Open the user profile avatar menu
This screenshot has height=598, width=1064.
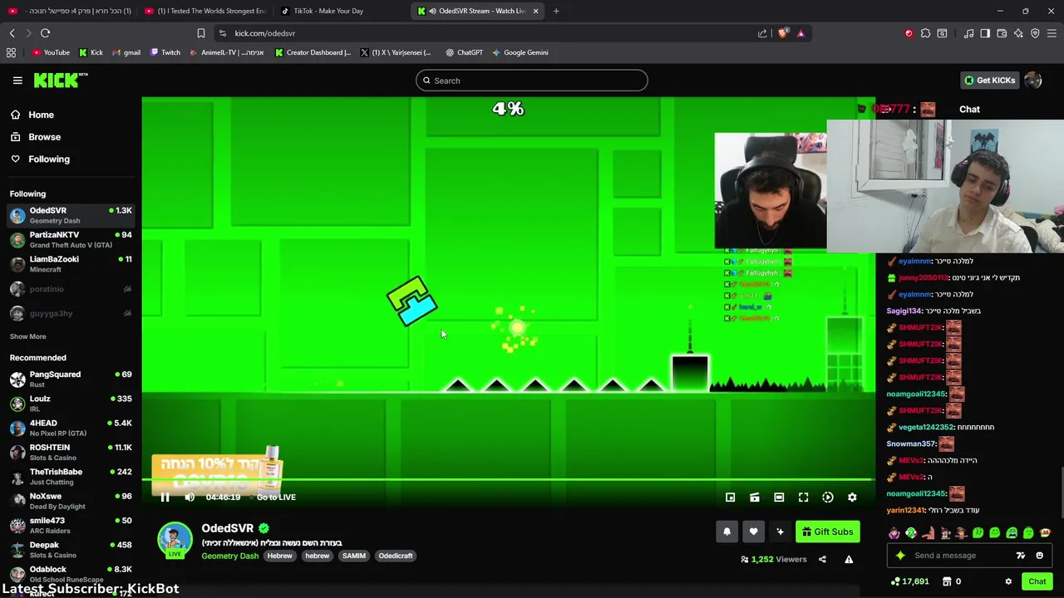click(x=1033, y=81)
